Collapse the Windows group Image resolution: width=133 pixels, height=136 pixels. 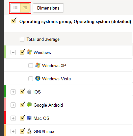(13, 52)
